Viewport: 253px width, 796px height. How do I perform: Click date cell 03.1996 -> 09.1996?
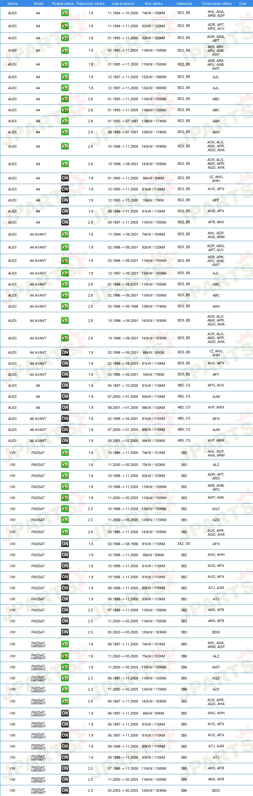coord(123,306)
